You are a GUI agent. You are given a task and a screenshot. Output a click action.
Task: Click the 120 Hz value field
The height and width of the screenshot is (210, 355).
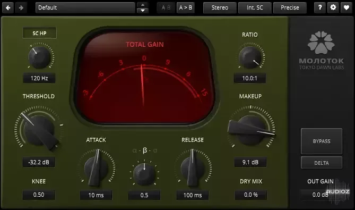[x=39, y=78]
